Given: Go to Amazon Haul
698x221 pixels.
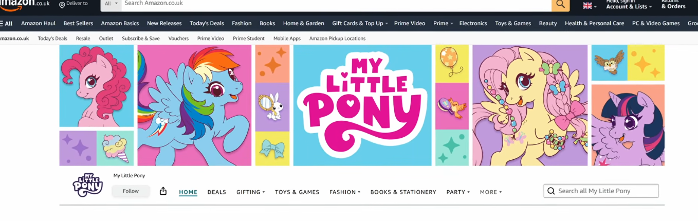Looking at the screenshot, I should (38, 23).
